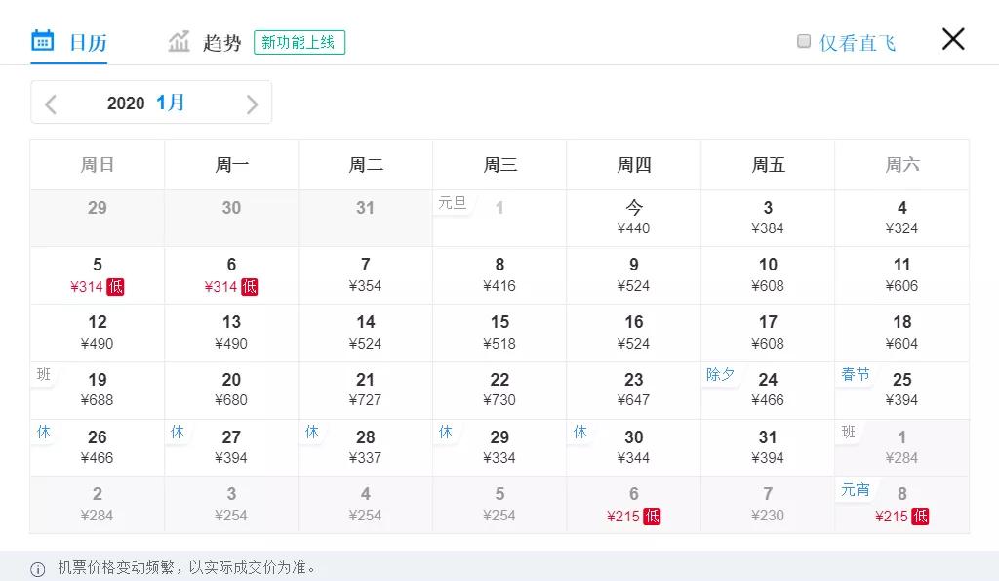Click the calendar icon beside 日历
This screenshot has width=999, height=581.
(42, 41)
